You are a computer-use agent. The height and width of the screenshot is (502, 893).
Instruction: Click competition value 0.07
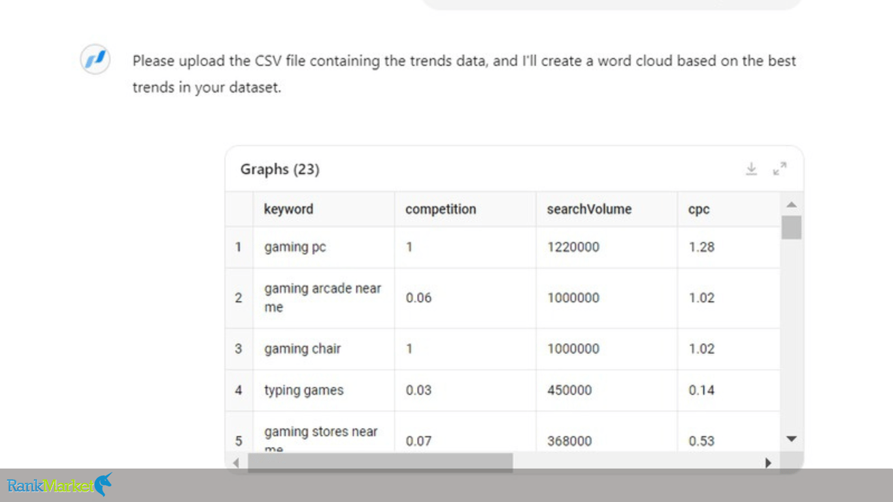pos(465,433)
